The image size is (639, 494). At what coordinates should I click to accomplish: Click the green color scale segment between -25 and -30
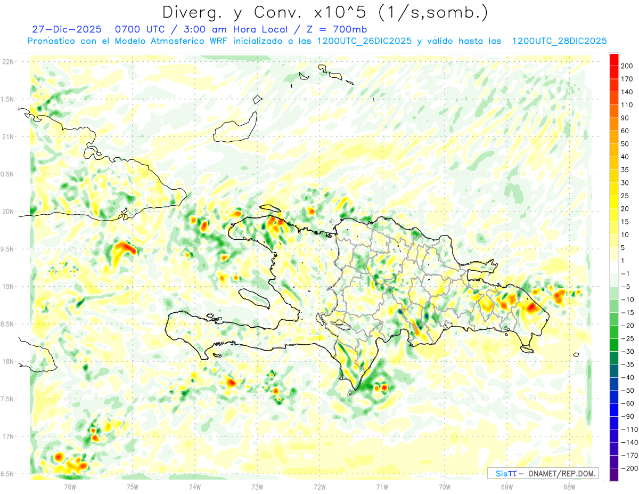point(614,345)
